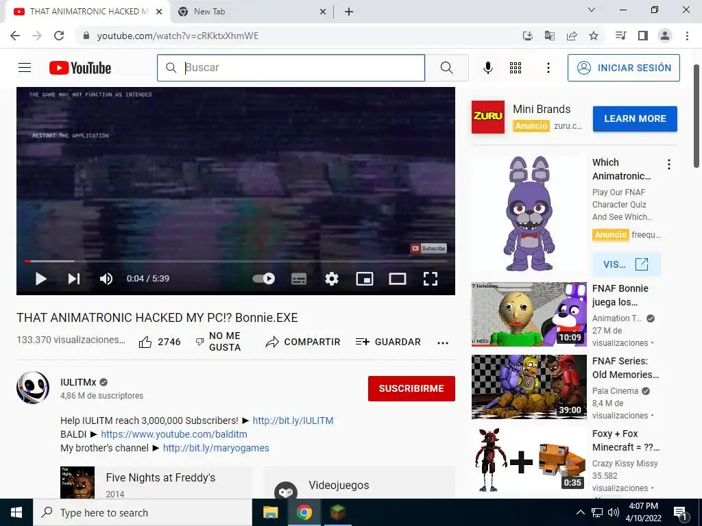Switch to theater mode
Image resolution: width=702 pixels, height=526 pixels.
398,279
